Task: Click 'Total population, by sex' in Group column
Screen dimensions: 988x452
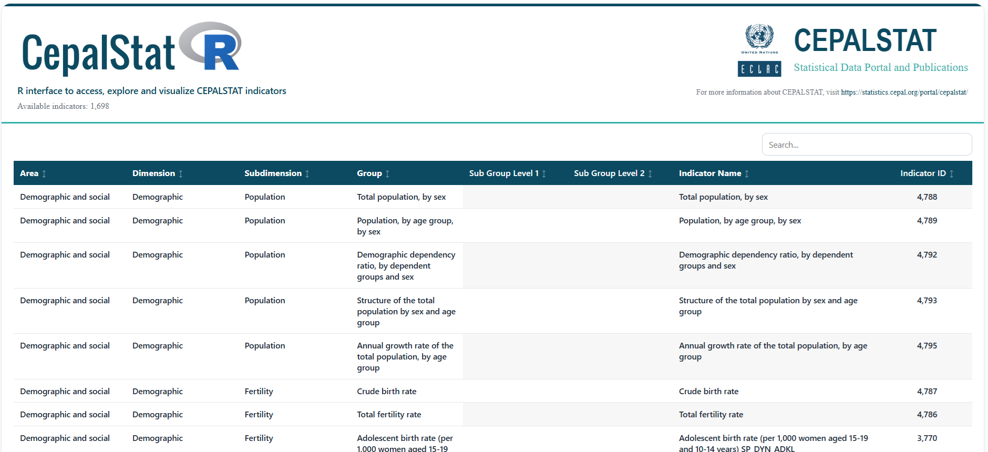Action: [401, 197]
